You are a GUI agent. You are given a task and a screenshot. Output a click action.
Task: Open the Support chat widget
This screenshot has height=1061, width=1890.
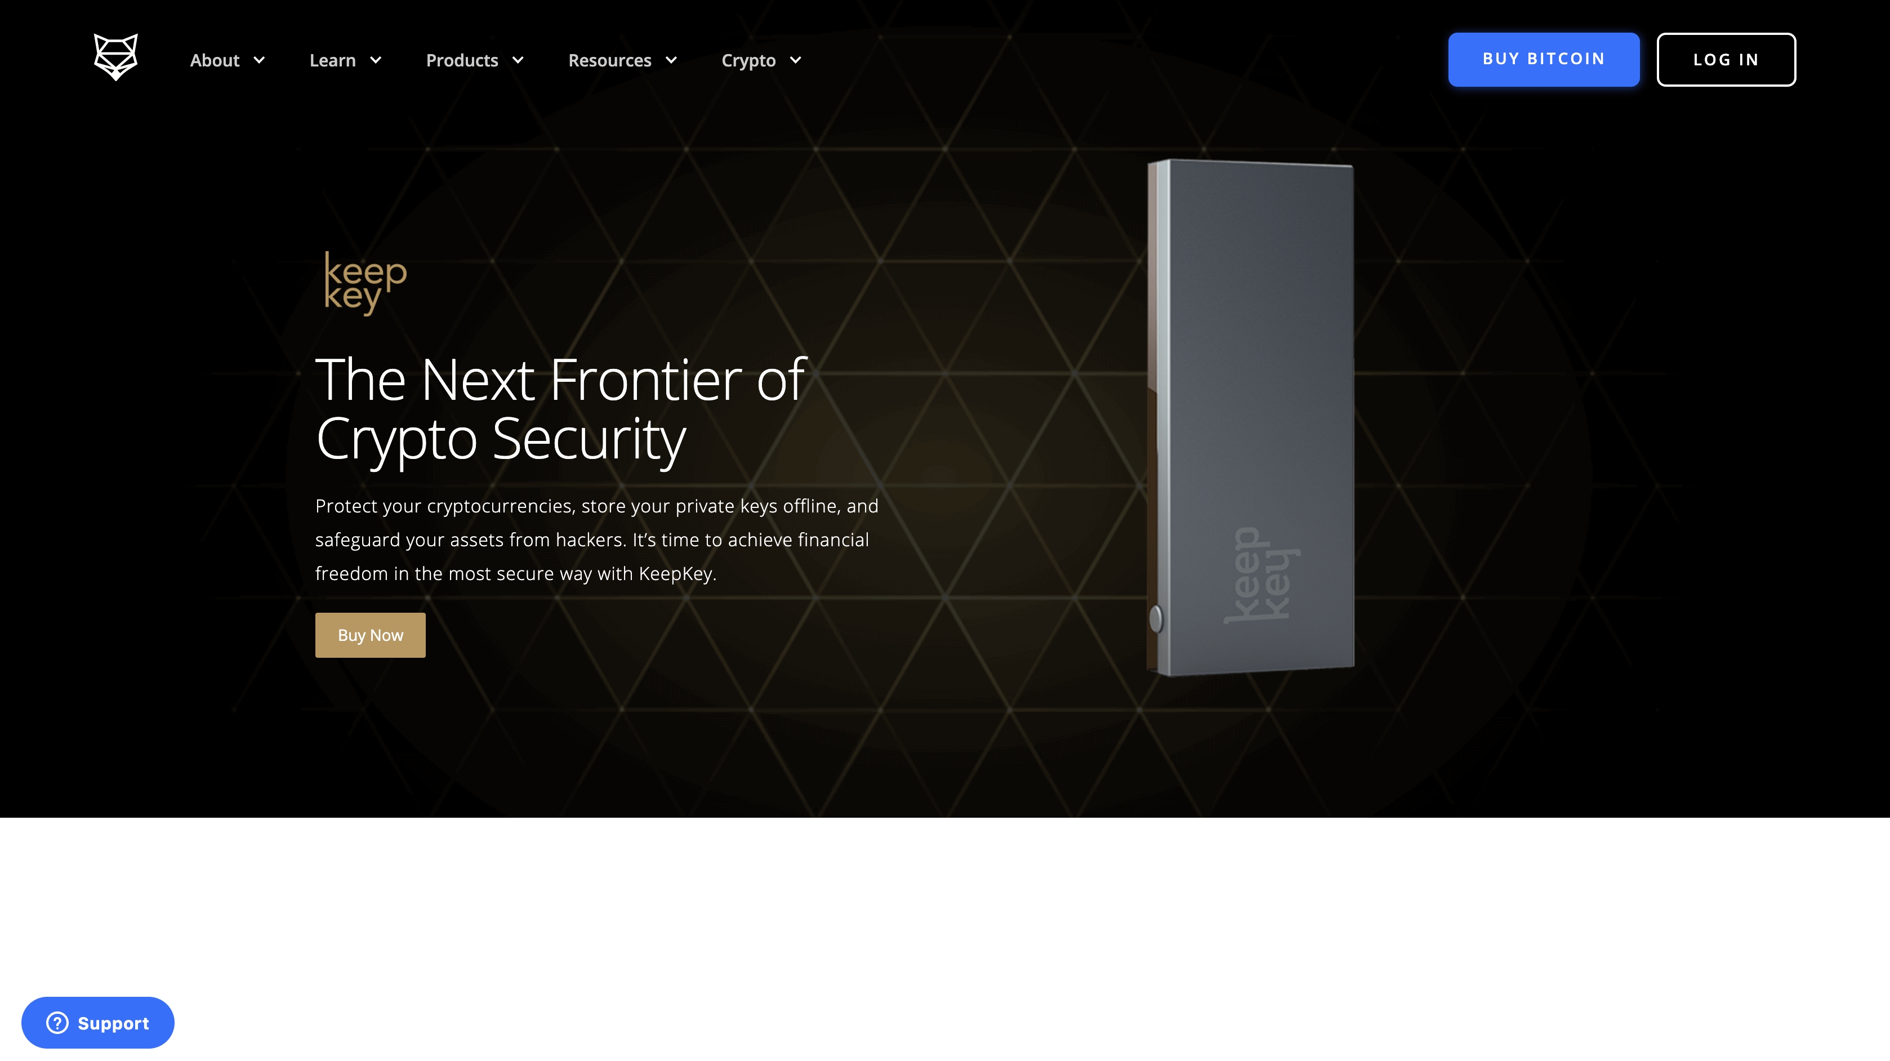click(x=97, y=1022)
